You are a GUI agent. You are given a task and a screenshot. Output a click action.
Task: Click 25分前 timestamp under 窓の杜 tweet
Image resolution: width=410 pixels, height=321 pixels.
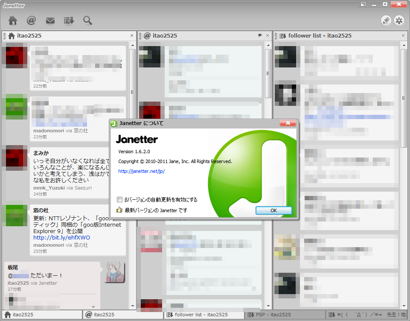click(40, 251)
